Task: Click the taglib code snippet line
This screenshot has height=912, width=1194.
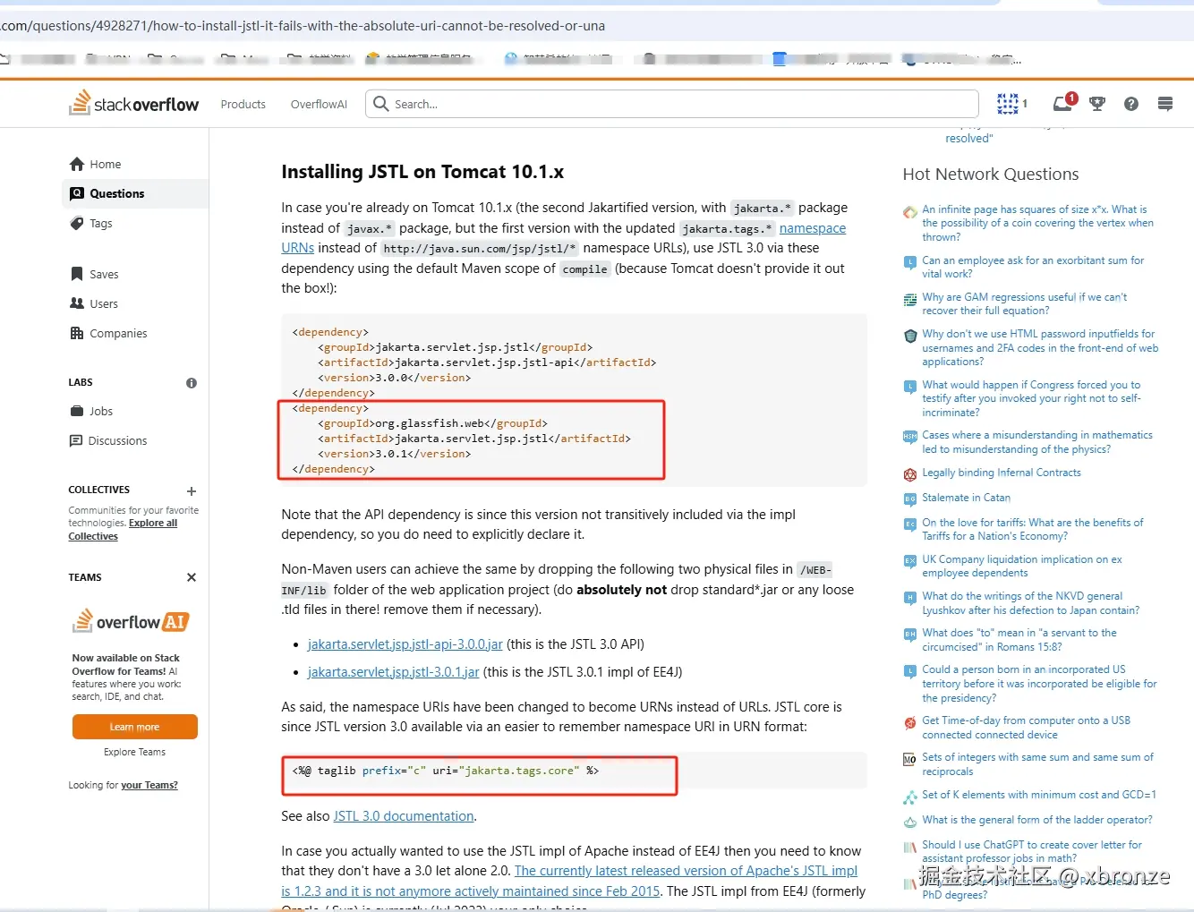Action: pyautogui.click(x=445, y=771)
